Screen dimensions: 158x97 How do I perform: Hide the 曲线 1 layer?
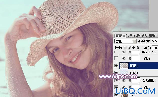point(116,87)
